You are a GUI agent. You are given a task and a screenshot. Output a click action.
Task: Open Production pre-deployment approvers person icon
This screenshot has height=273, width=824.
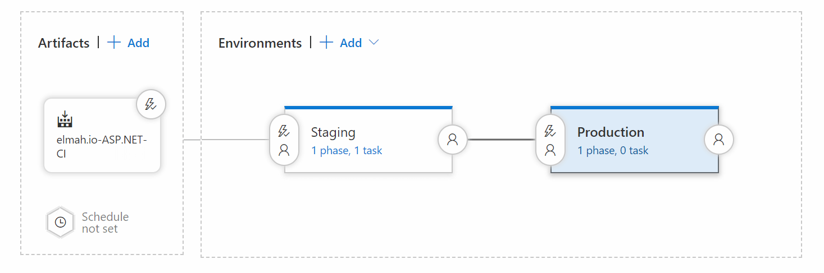[550, 150]
